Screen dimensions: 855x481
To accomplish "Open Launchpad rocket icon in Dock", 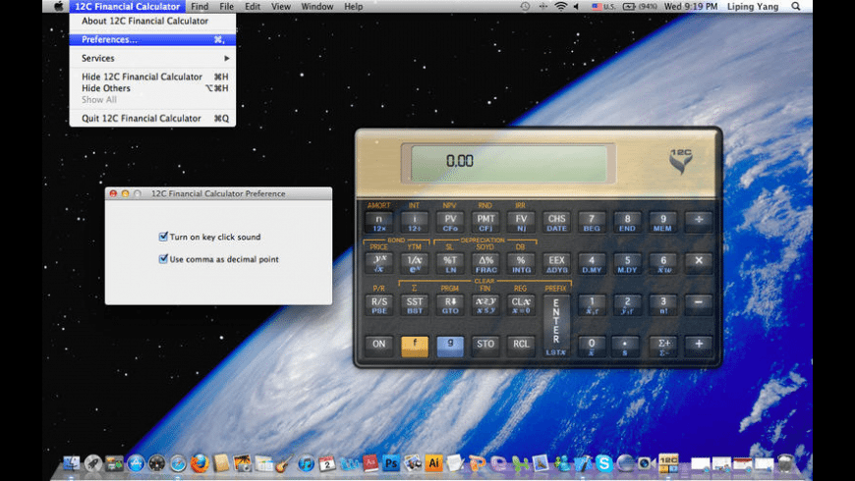I will pyautogui.click(x=92, y=463).
